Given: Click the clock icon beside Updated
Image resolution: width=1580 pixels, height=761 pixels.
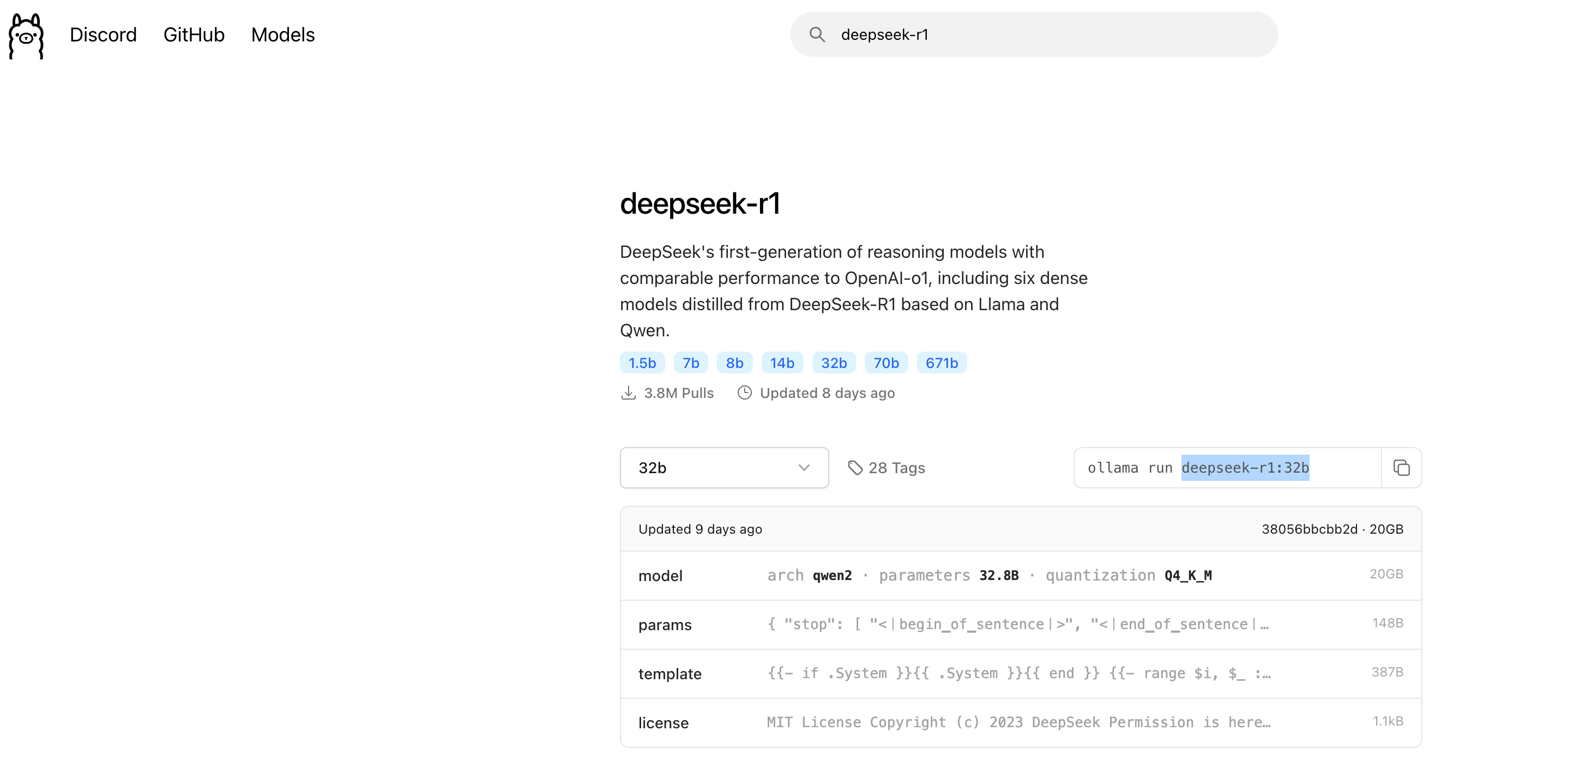Looking at the screenshot, I should [x=744, y=393].
